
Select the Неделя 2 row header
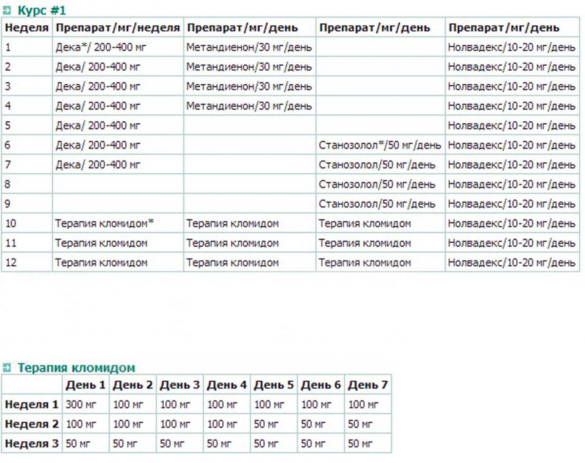pyautogui.click(x=31, y=424)
